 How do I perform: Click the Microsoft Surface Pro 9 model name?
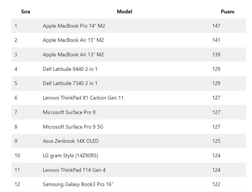tap(69, 112)
